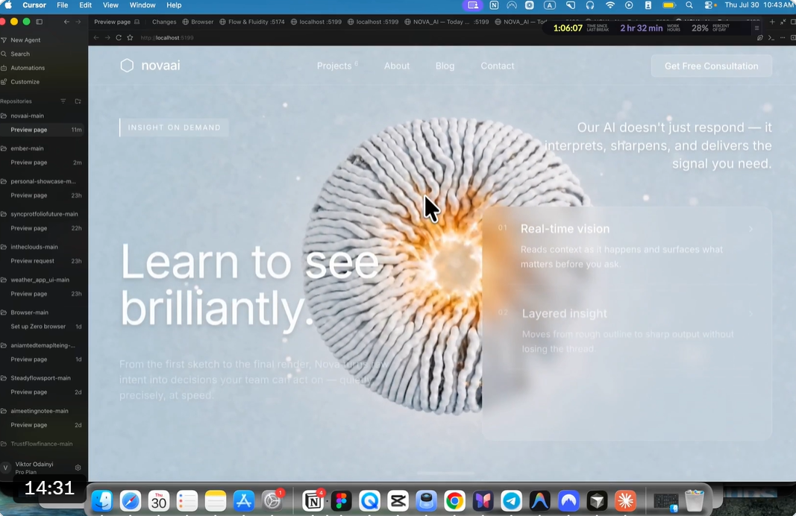The height and width of the screenshot is (516, 796).
Task: Expand the Real-time vision card chevron
Action: tap(750, 229)
